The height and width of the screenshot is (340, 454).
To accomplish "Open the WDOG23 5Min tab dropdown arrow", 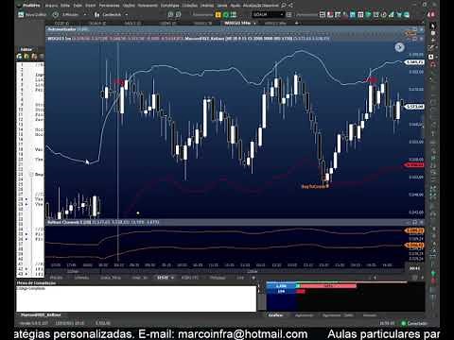I will [254, 24].
